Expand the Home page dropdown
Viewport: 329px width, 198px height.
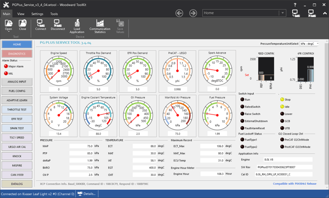click(282, 13)
